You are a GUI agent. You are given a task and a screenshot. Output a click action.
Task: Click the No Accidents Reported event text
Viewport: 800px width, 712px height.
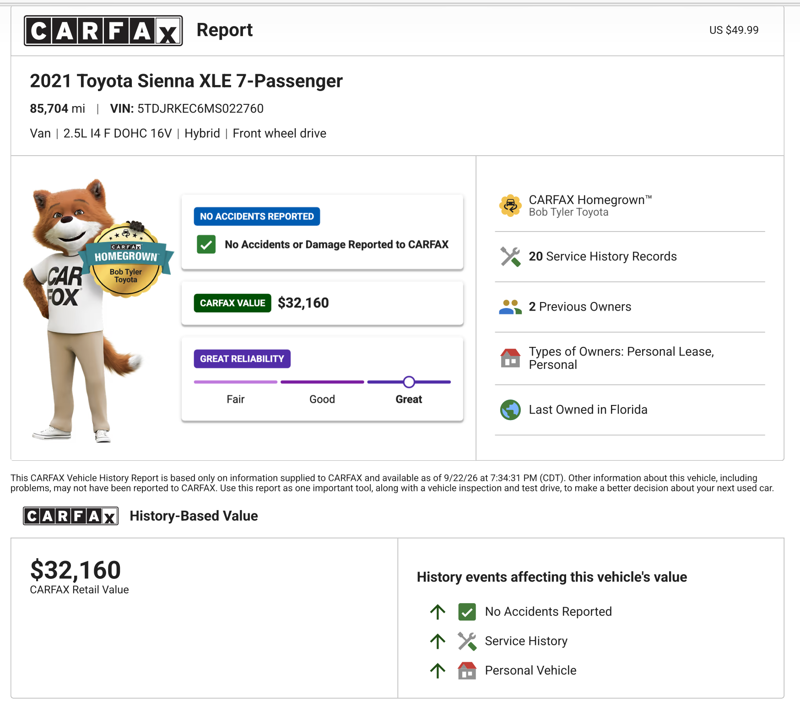(x=549, y=612)
